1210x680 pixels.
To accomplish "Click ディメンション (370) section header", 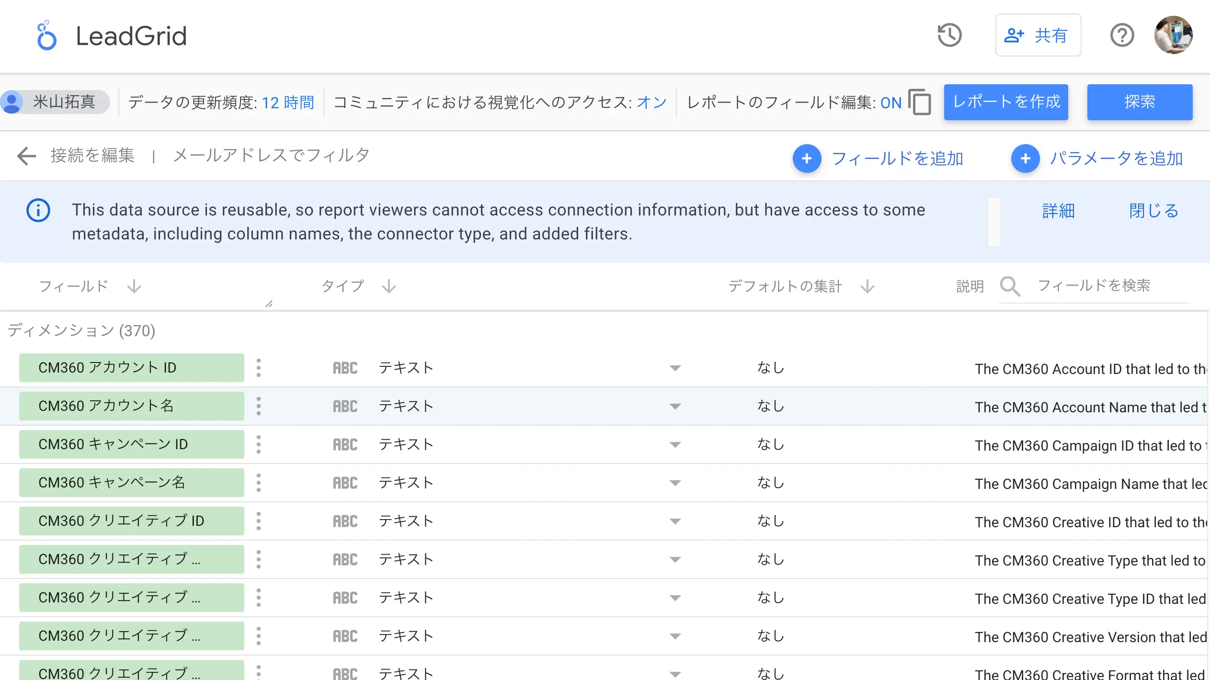I will [x=81, y=330].
